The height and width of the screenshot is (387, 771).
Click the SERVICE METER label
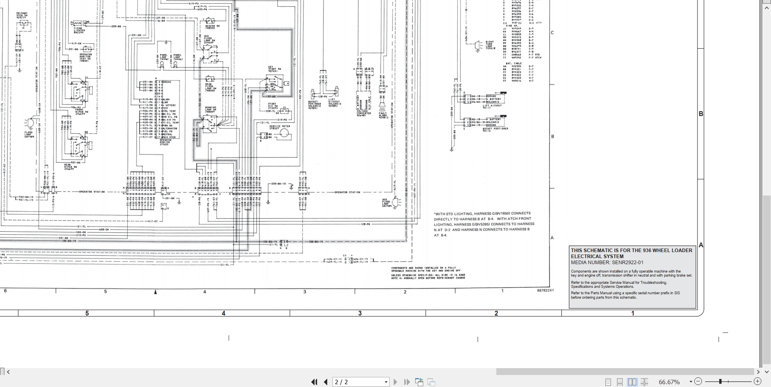tap(279, 126)
